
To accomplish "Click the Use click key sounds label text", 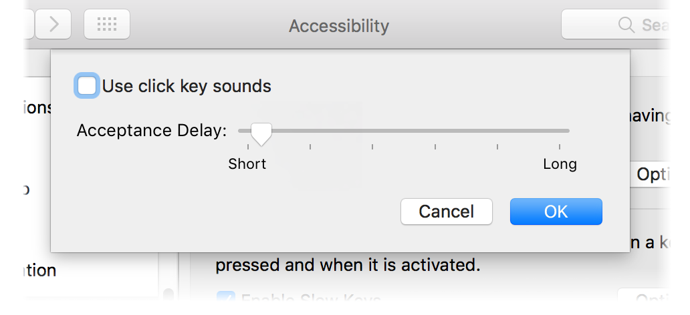I will click(x=187, y=86).
